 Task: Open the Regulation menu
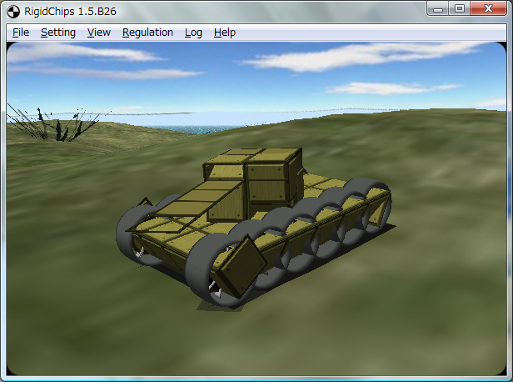click(147, 33)
